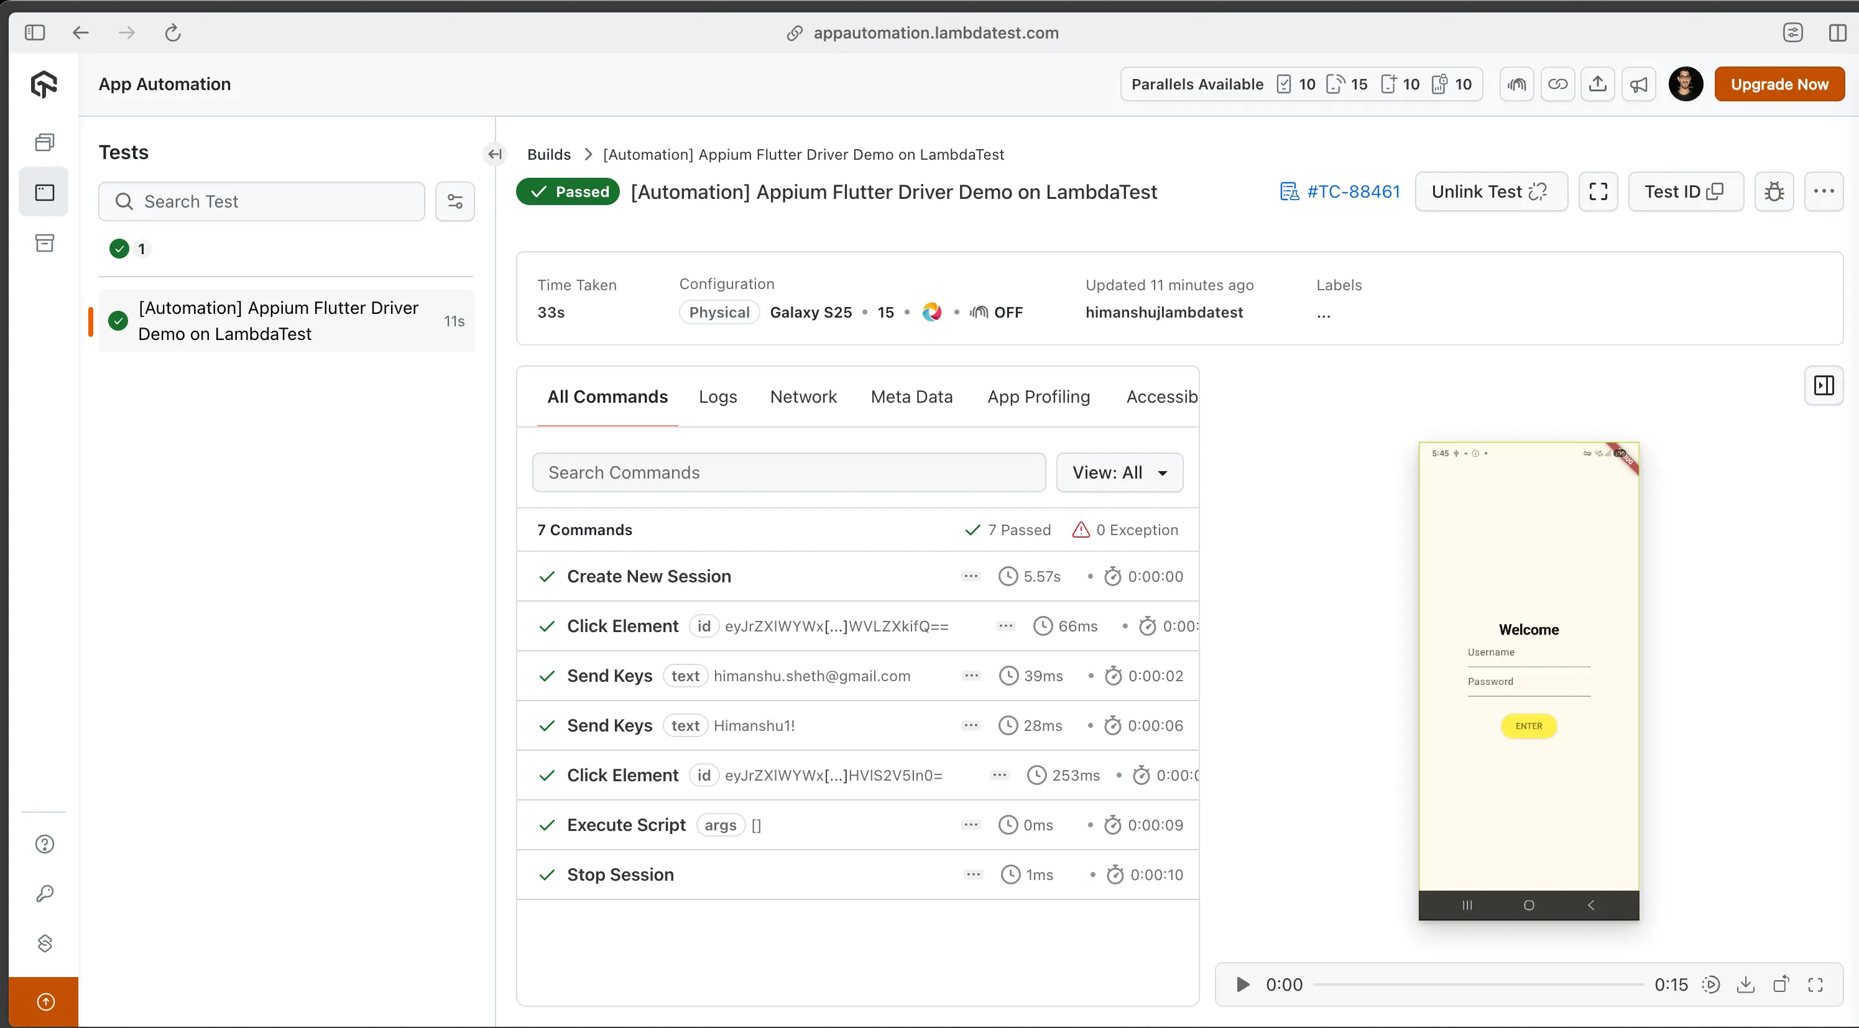Viewport: 1859px width, 1028px height.
Task: Switch to the App Profiling tab
Action: 1038,397
